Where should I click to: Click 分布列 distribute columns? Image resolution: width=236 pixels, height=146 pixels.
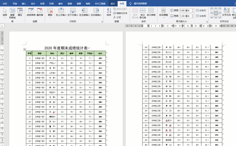(x=201, y=16)
